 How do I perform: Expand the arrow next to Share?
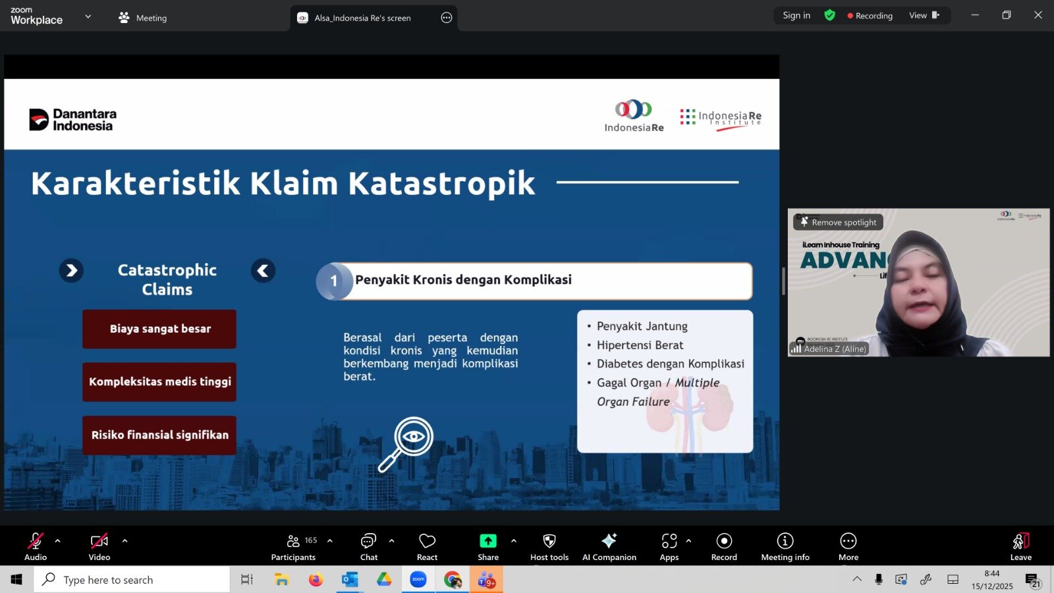pos(514,541)
